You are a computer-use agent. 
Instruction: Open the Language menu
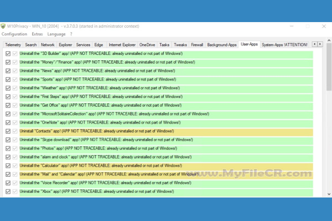point(56,34)
